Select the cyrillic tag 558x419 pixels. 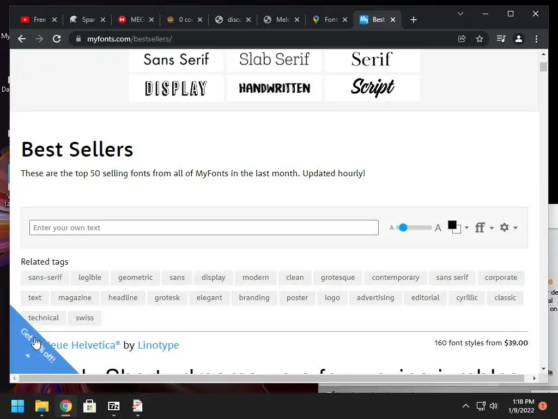tap(467, 297)
